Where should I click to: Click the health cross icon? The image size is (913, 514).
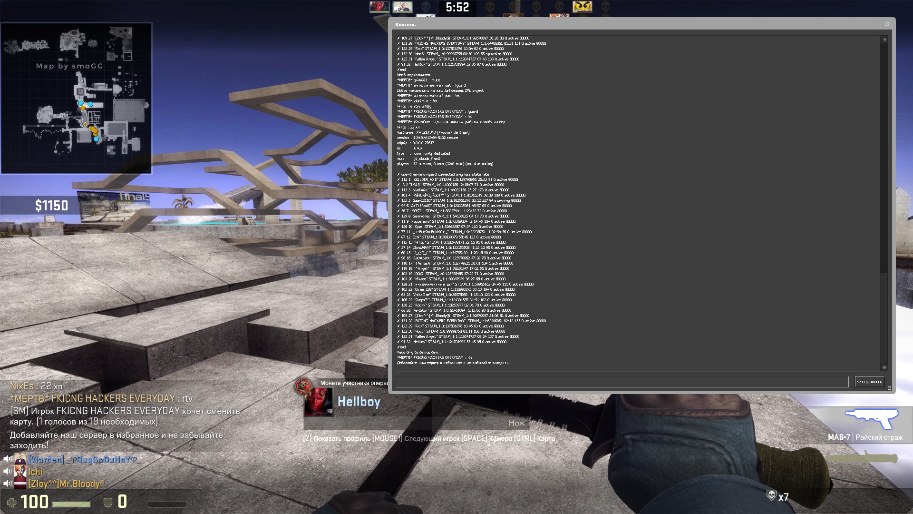[11, 503]
